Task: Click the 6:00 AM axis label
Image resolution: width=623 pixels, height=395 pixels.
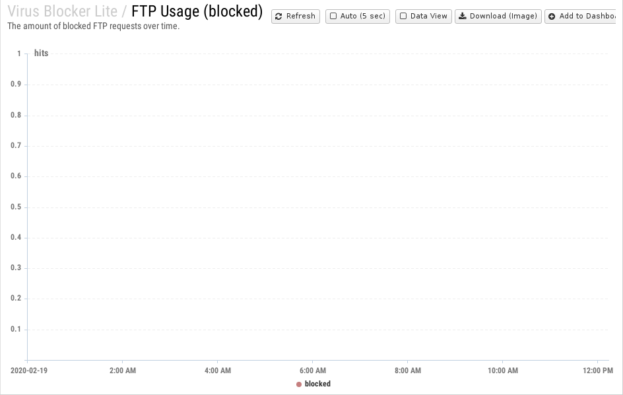Action: (313, 371)
